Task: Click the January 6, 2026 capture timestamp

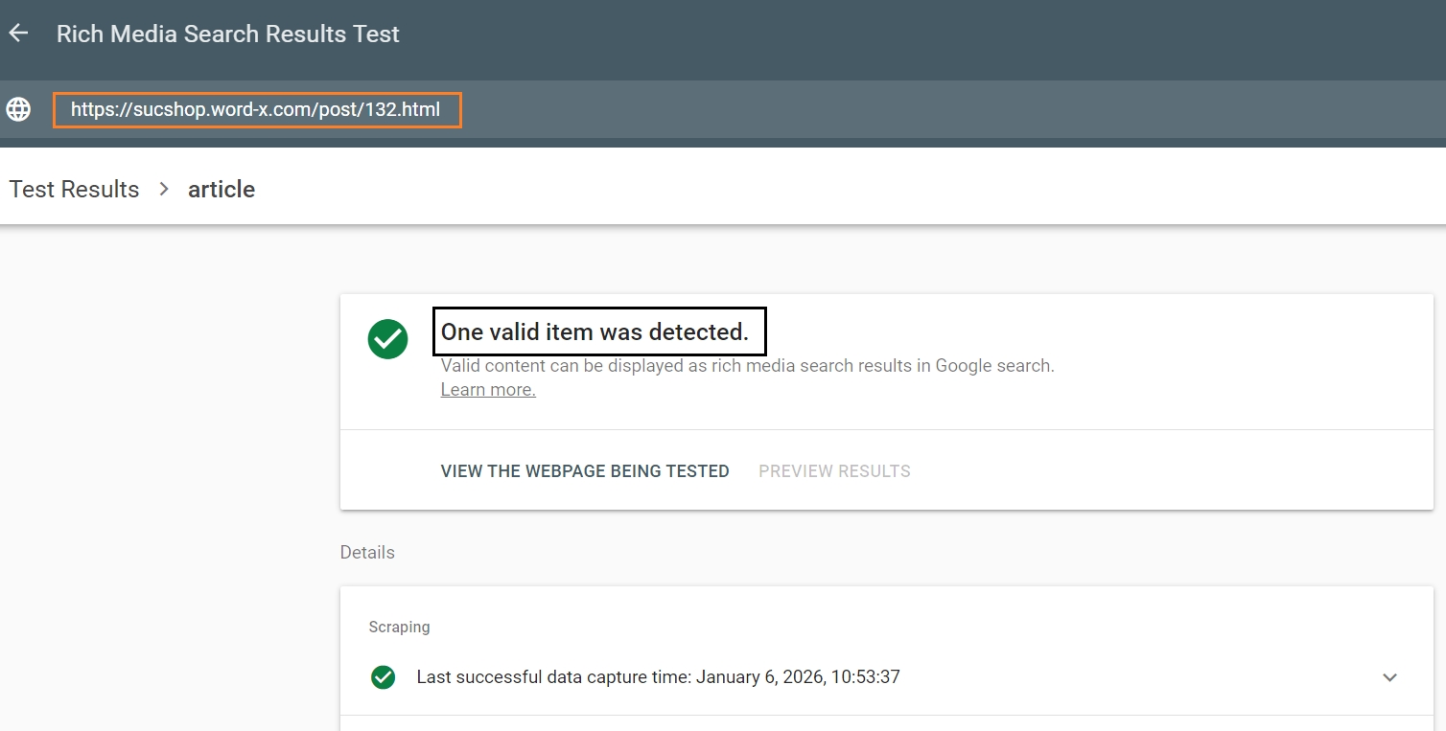Action: 798,677
